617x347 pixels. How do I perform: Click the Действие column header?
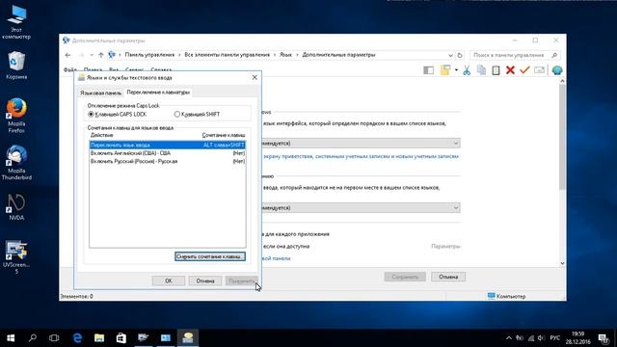[101, 135]
